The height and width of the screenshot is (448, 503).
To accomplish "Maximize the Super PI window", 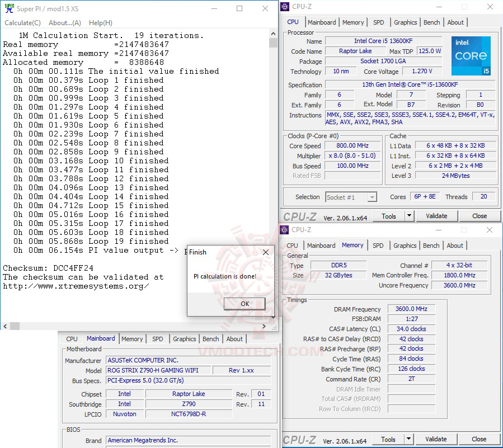I will [239, 8].
